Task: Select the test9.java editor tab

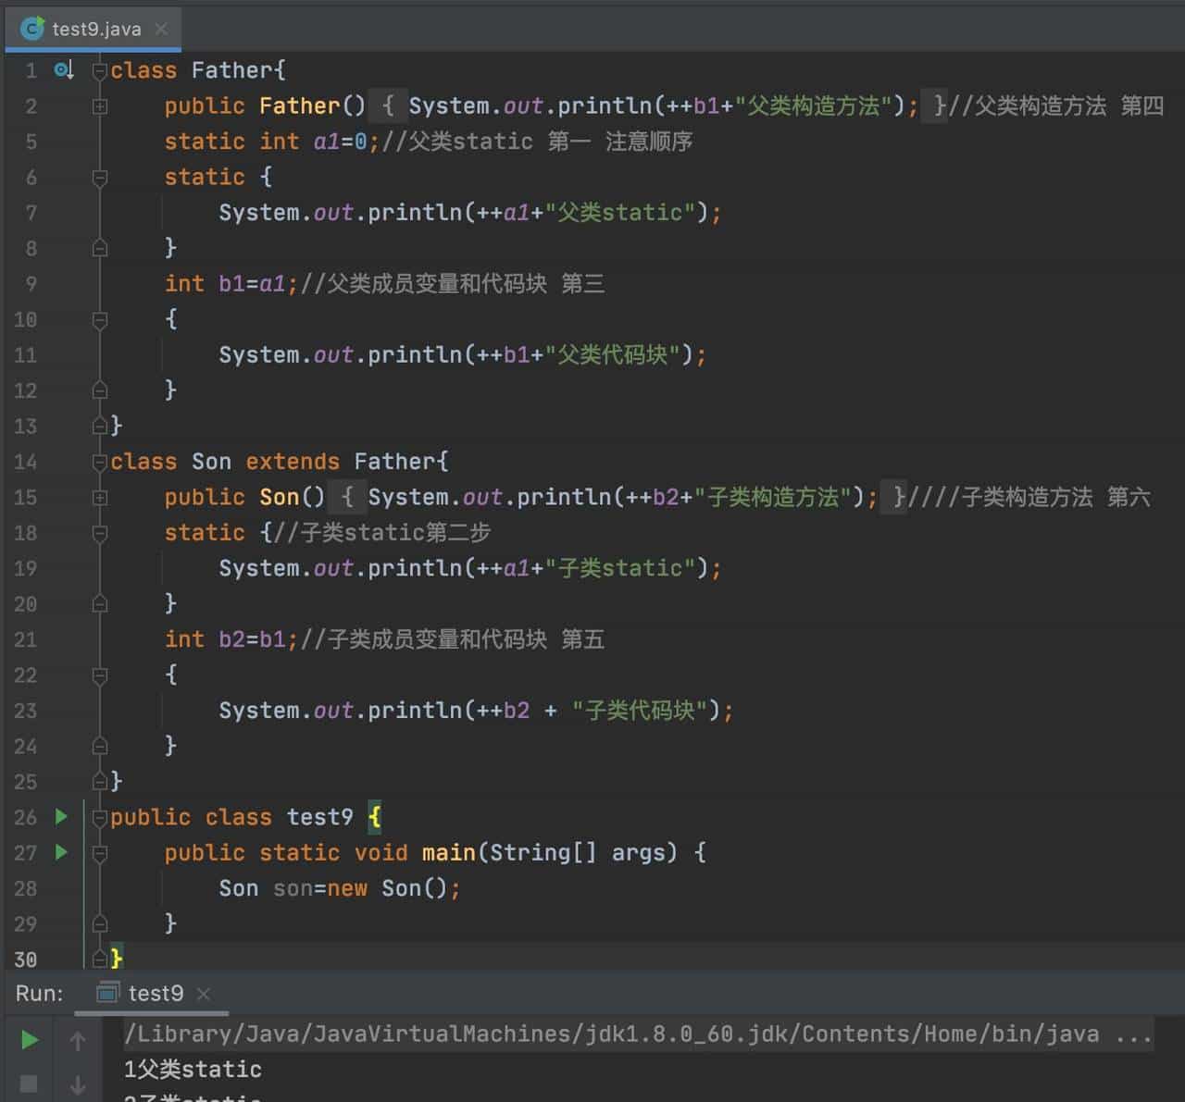Action: pyautogui.click(x=96, y=29)
